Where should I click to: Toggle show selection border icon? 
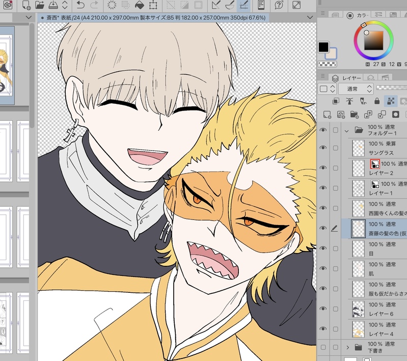(x=199, y=5)
